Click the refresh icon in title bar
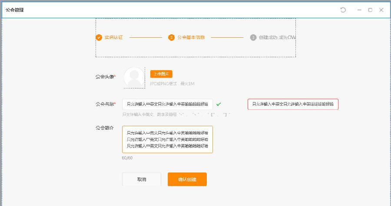 343,10
